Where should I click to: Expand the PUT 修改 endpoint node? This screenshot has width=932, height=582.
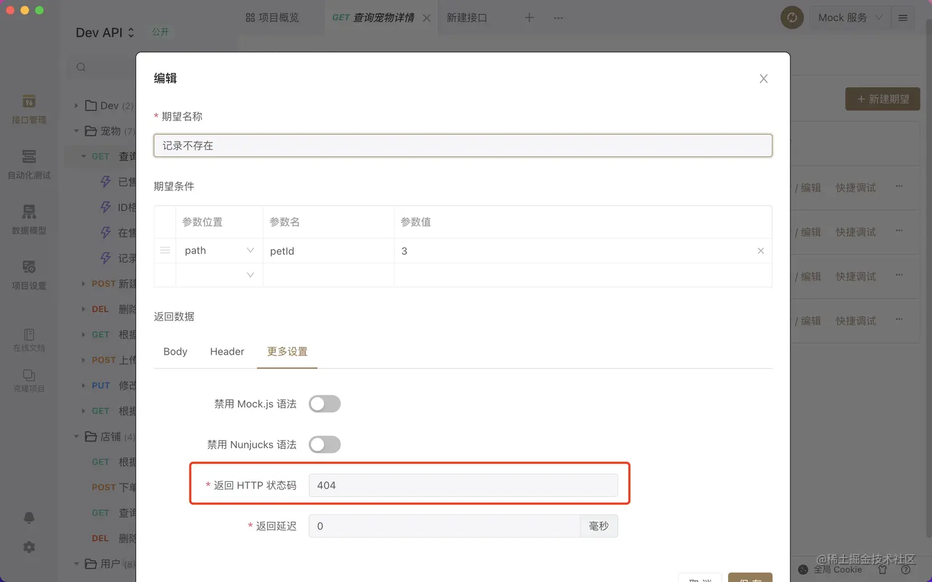click(x=84, y=386)
